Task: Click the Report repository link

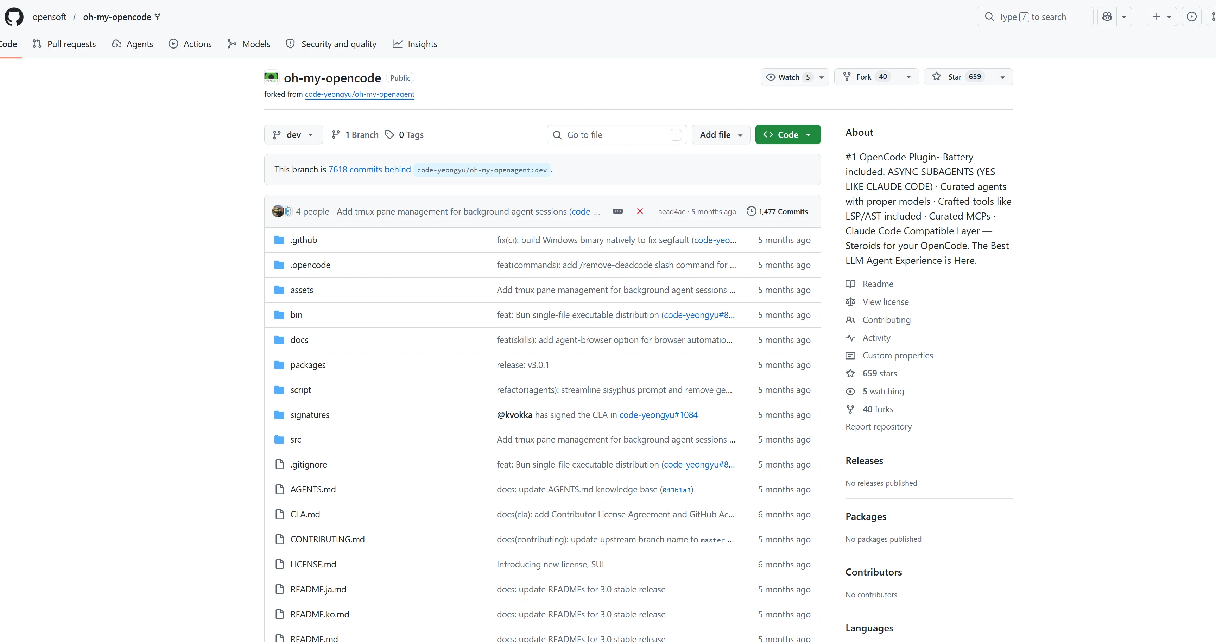Action: [879, 427]
